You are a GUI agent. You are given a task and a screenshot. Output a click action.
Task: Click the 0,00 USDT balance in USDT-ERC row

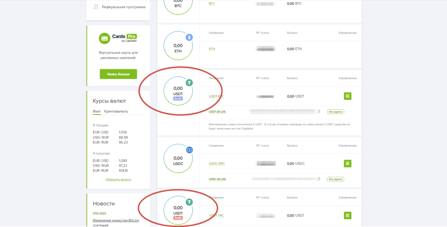[x=295, y=96]
